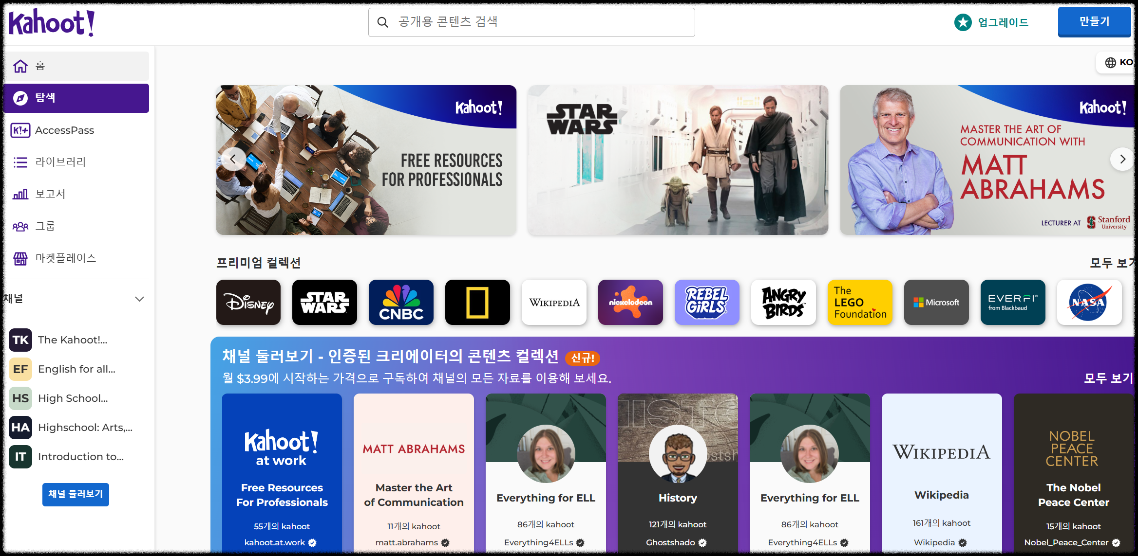The height and width of the screenshot is (556, 1138).
Task: Click the 채널 둘러보기 button
Action: pos(76,494)
